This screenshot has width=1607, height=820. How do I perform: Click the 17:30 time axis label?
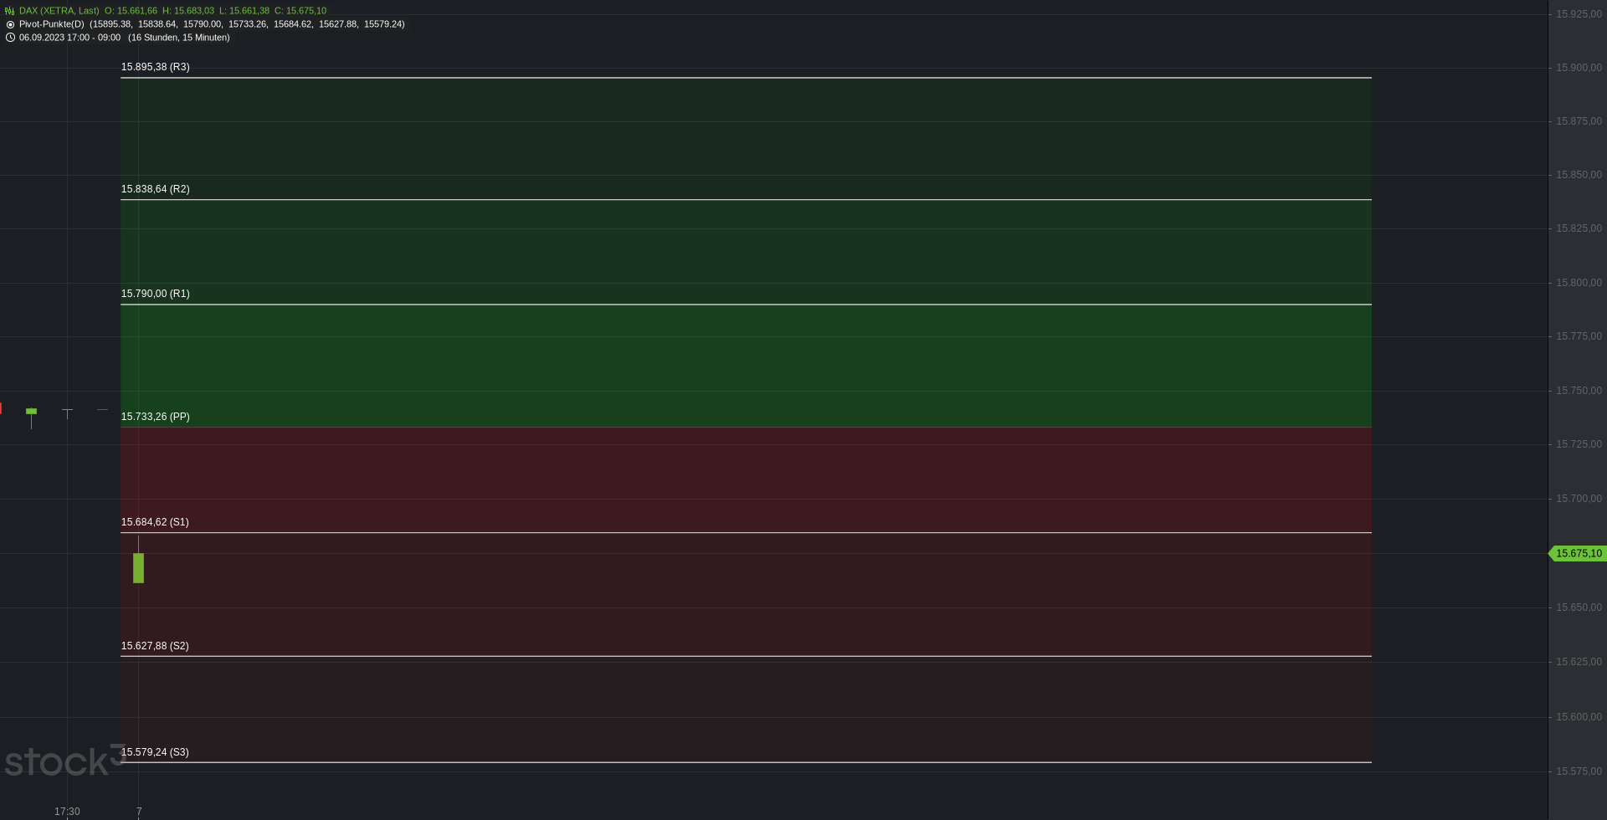pos(67,812)
